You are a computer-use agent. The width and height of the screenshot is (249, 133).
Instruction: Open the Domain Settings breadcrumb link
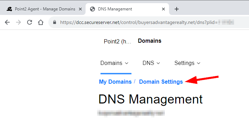161,82
